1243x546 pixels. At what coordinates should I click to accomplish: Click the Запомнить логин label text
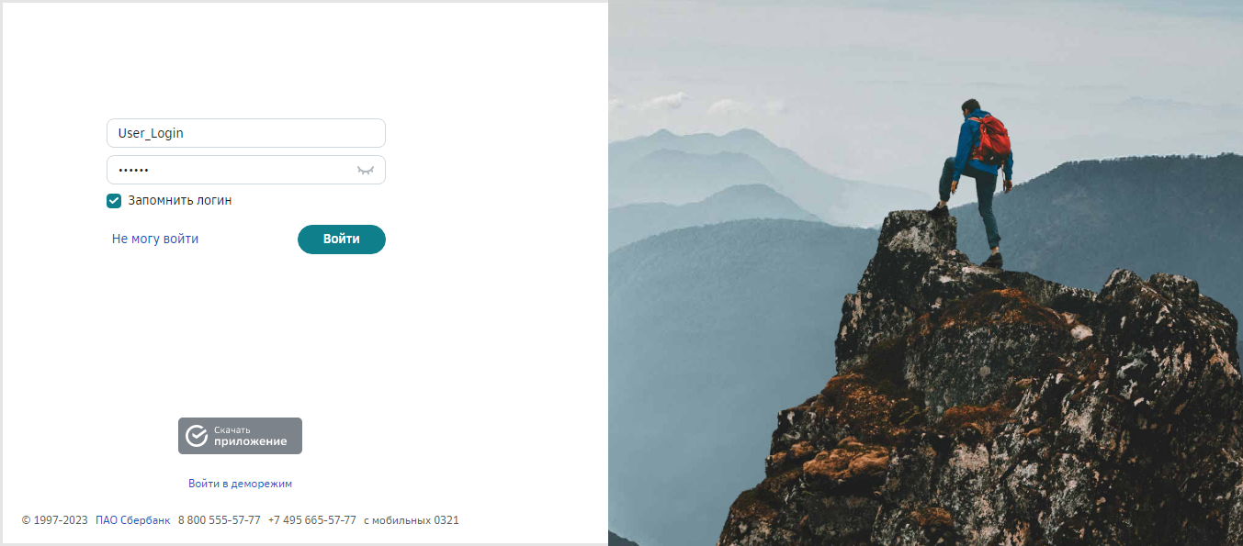[180, 200]
